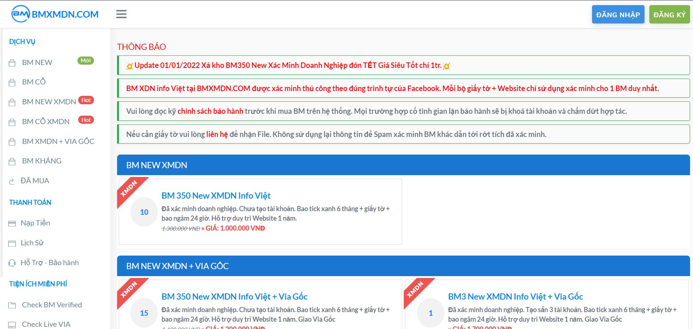The image size is (693, 329).
Task: Click the ĐĂNG NHẬP login button
Action: point(618,15)
